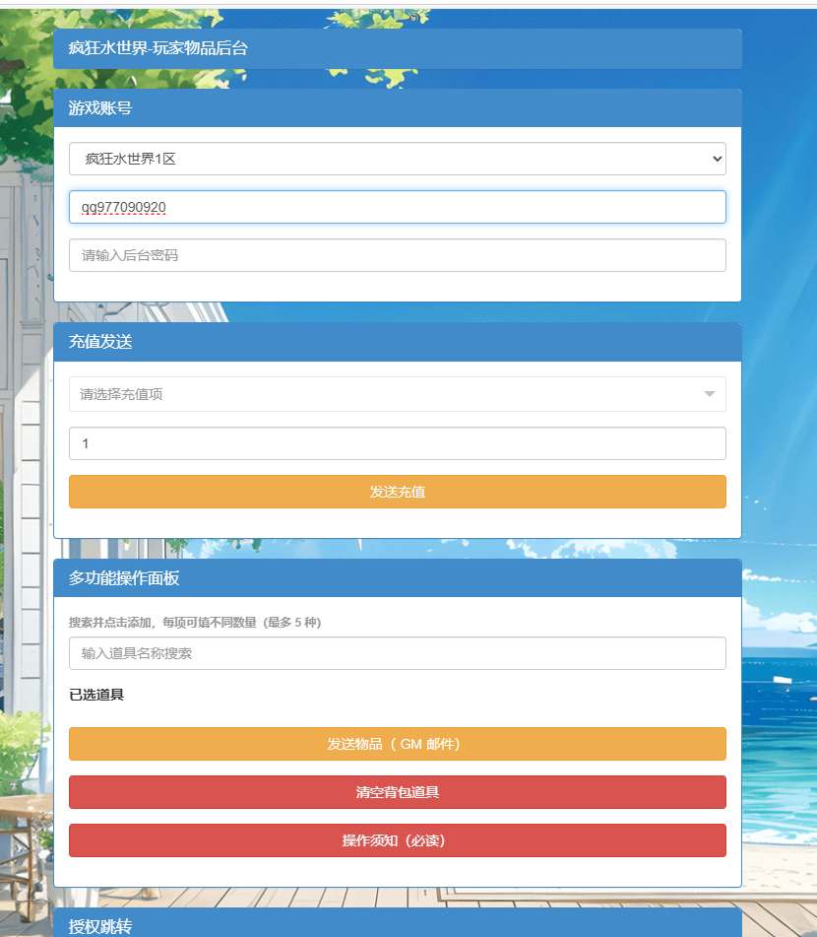The height and width of the screenshot is (937, 817).
Task: Click 发送物品 (GM 邮件) button
Action: point(397,744)
